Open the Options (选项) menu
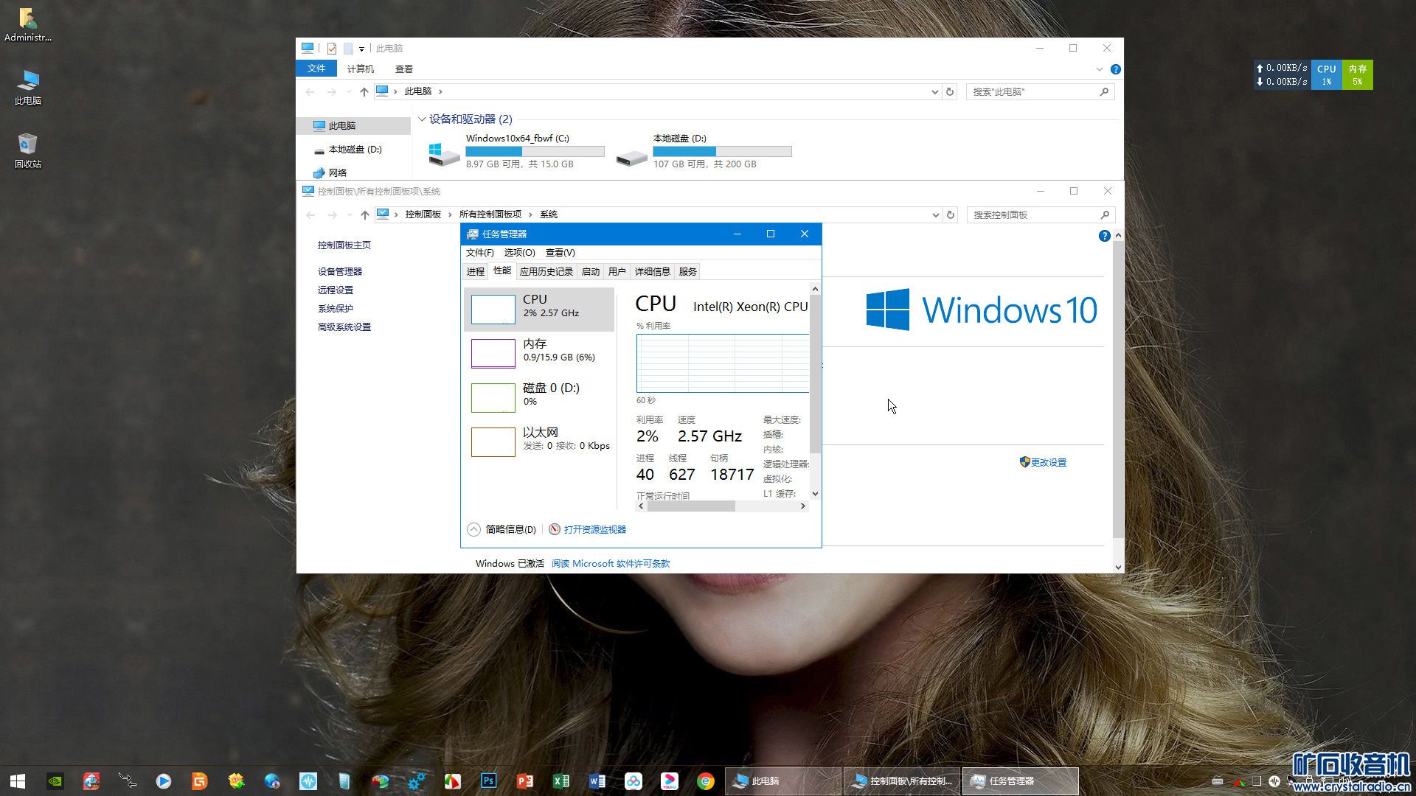This screenshot has height=796, width=1416. pyautogui.click(x=519, y=253)
